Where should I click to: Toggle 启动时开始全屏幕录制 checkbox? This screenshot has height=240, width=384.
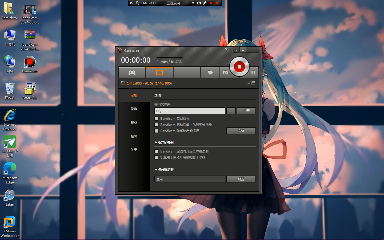click(157, 151)
